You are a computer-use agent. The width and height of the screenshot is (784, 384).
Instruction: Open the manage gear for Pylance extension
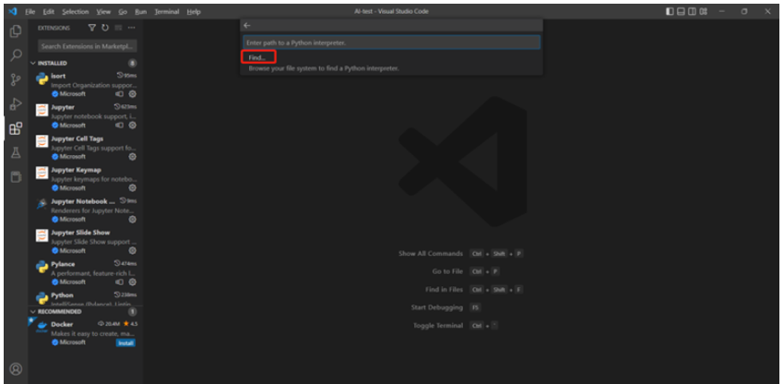133,282
